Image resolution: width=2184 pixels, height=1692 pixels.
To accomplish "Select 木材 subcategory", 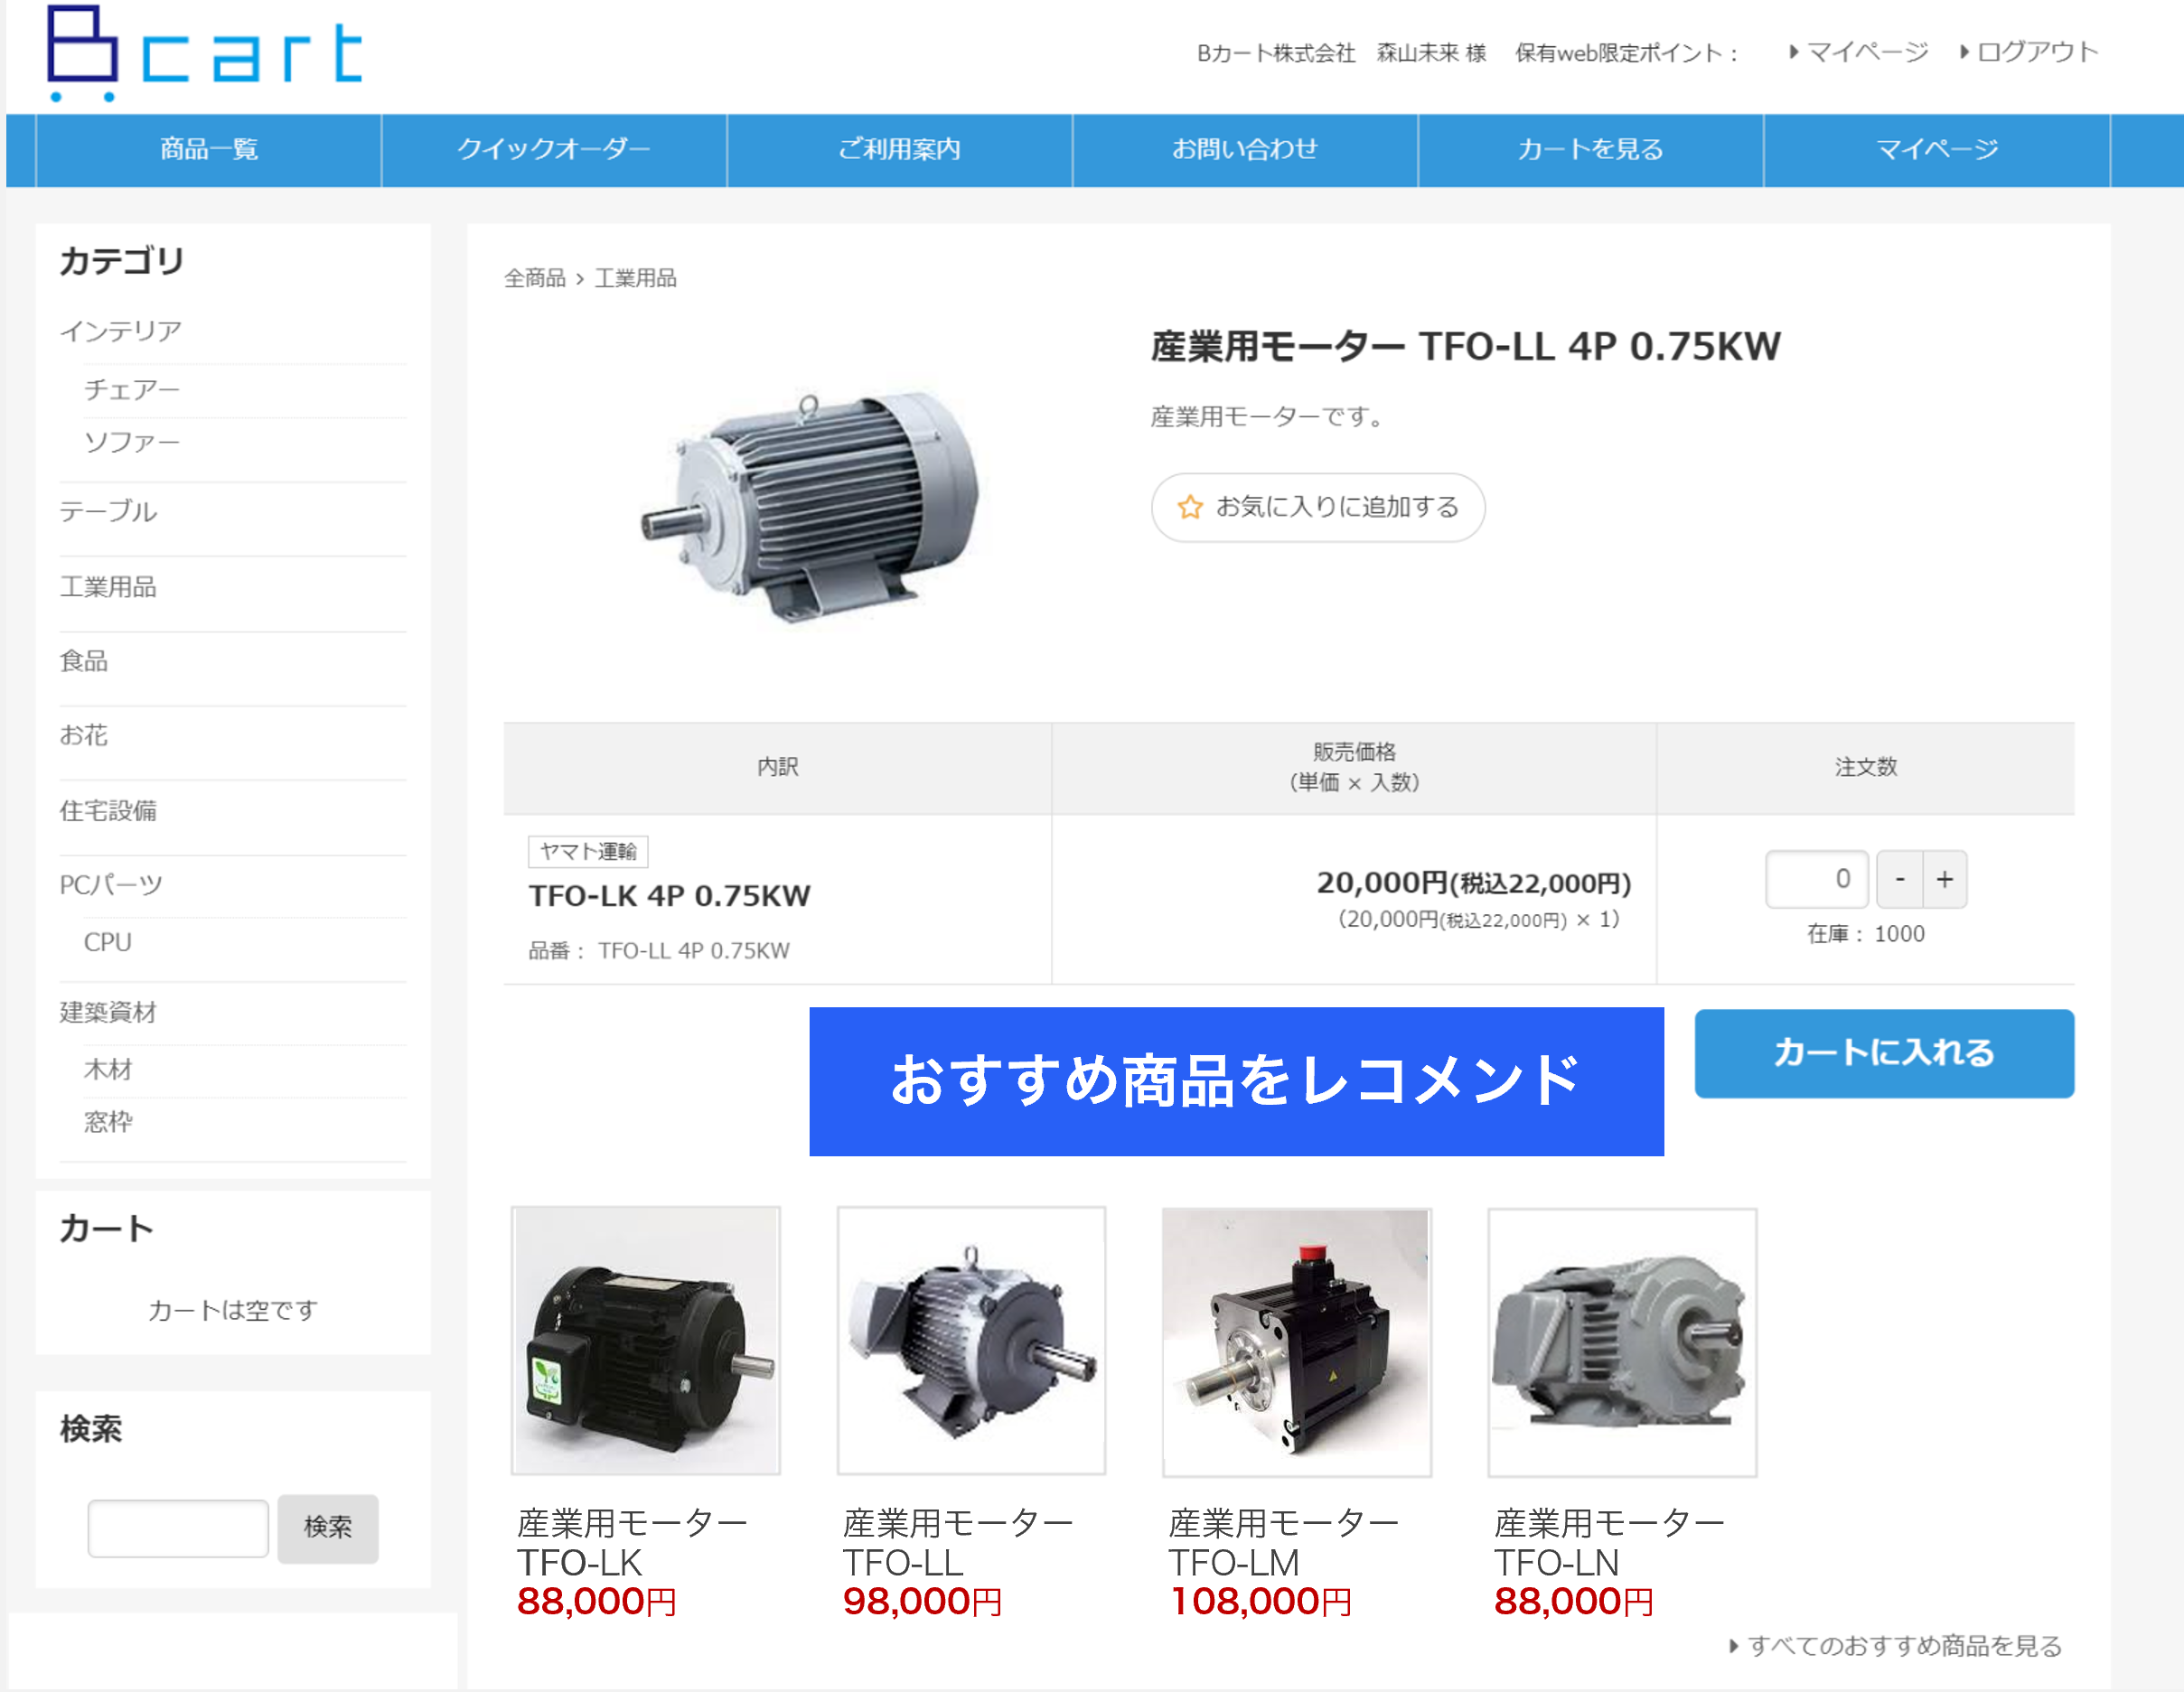I will point(108,1069).
